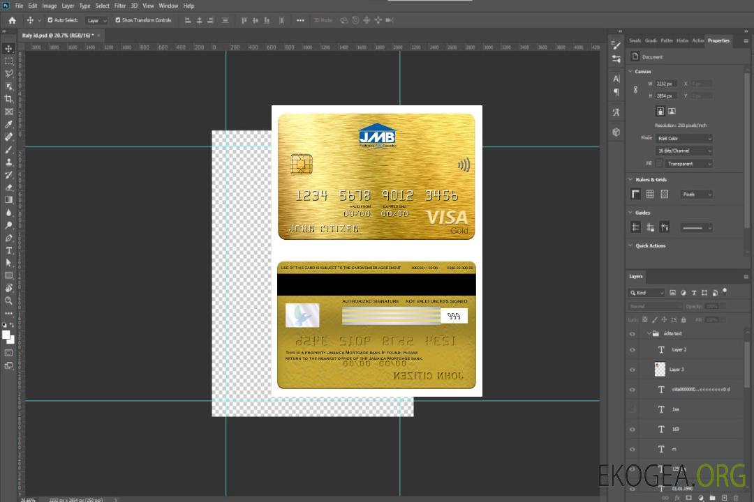
Task: Select the Path Selection tool
Action: pyautogui.click(x=8, y=263)
